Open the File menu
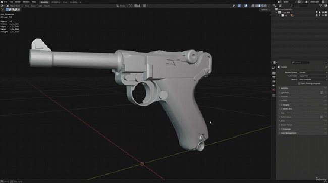The image size is (328, 183). pos(6,2)
